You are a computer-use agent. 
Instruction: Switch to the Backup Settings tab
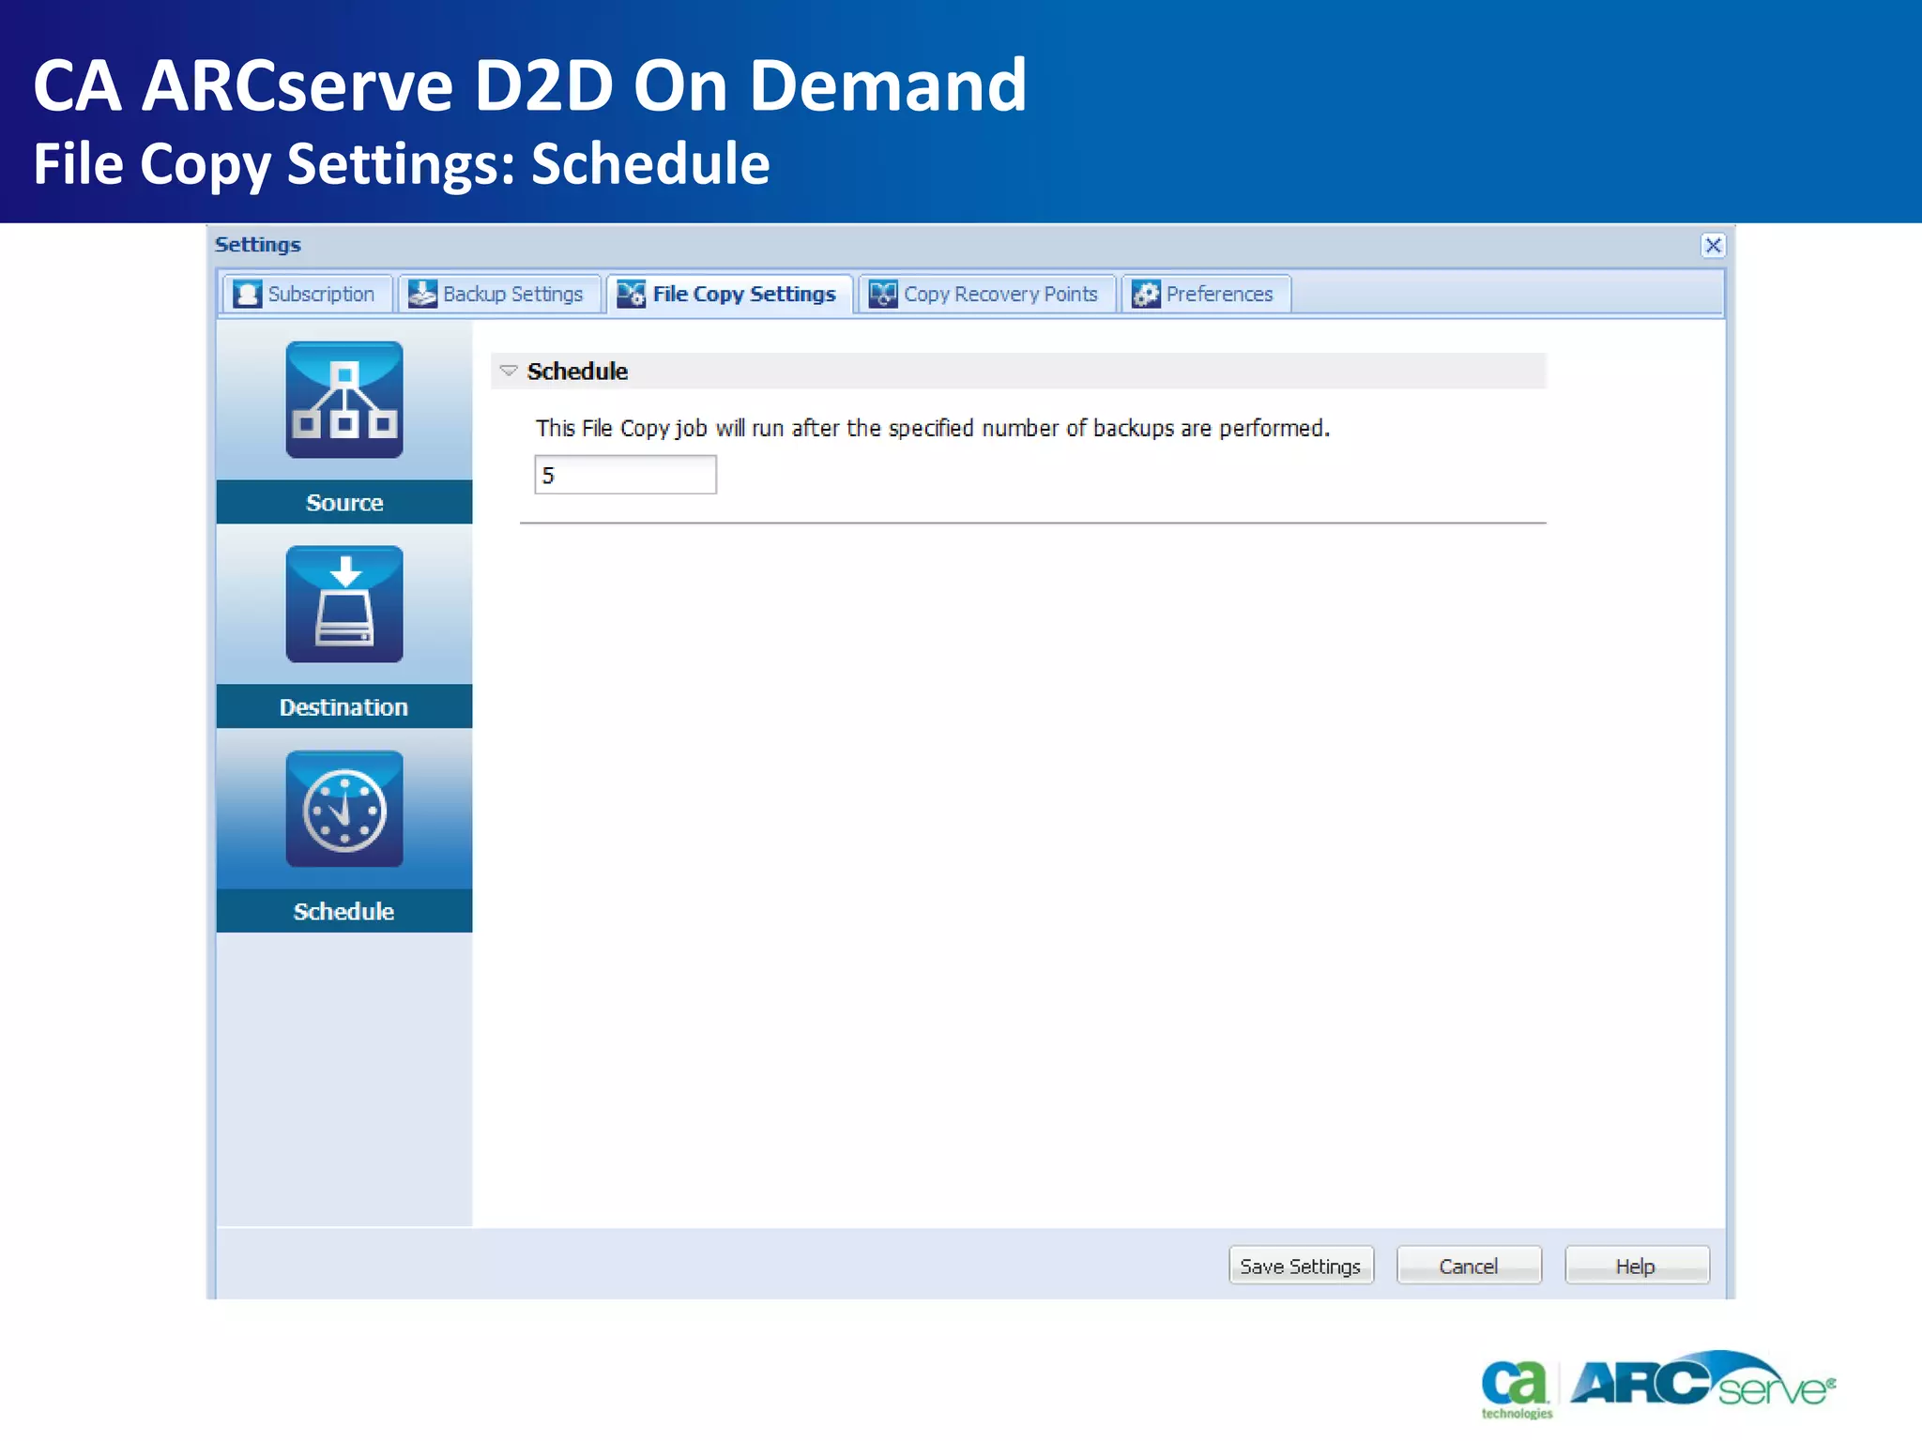coord(498,294)
